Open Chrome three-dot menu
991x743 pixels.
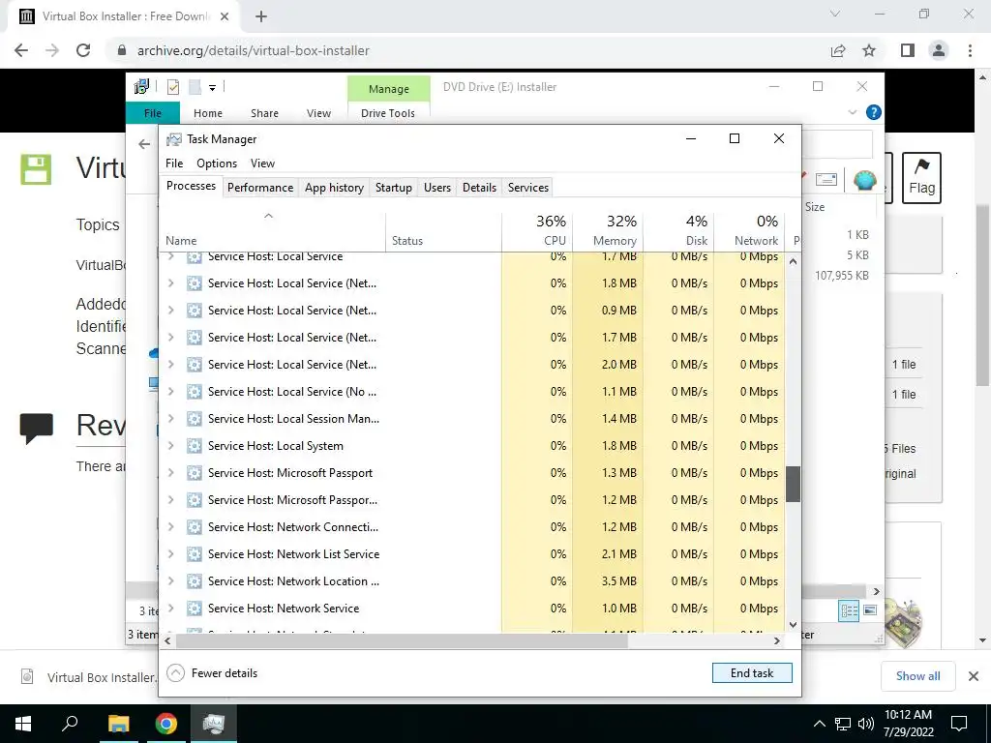point(970,50)
